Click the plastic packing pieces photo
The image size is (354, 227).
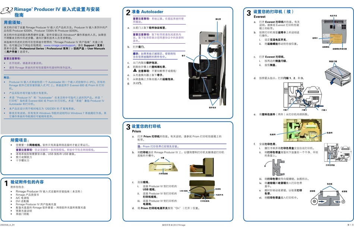pyautogui.click(x=303, y=130)
